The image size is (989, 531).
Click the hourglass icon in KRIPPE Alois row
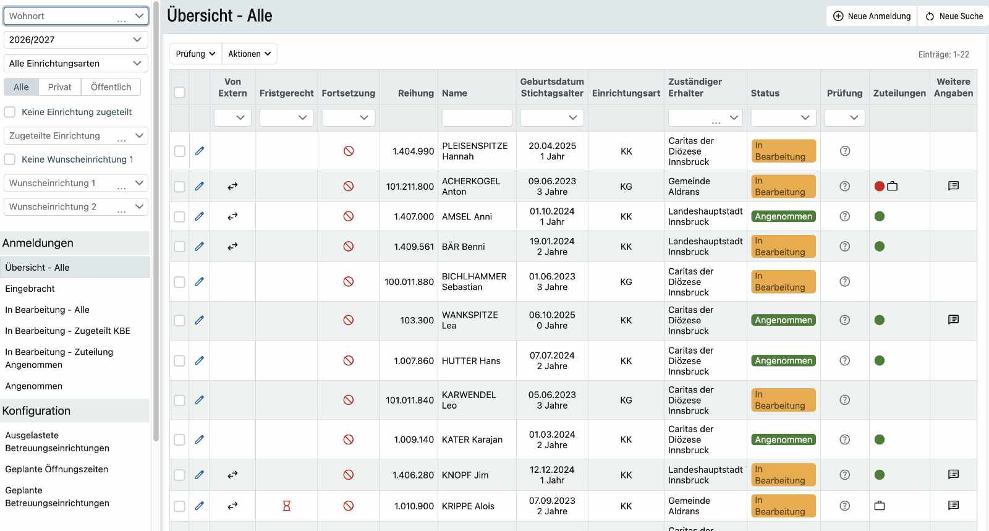pyautogui.click(x=286, y=506)
